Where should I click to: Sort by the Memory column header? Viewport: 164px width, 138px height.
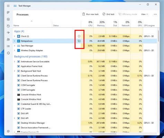pyautogui.click(x=100, y=24)
